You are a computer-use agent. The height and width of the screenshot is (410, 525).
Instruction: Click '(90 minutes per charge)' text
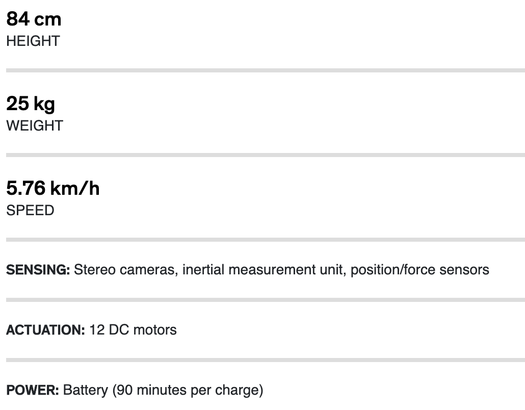click(x=188, y=391)
